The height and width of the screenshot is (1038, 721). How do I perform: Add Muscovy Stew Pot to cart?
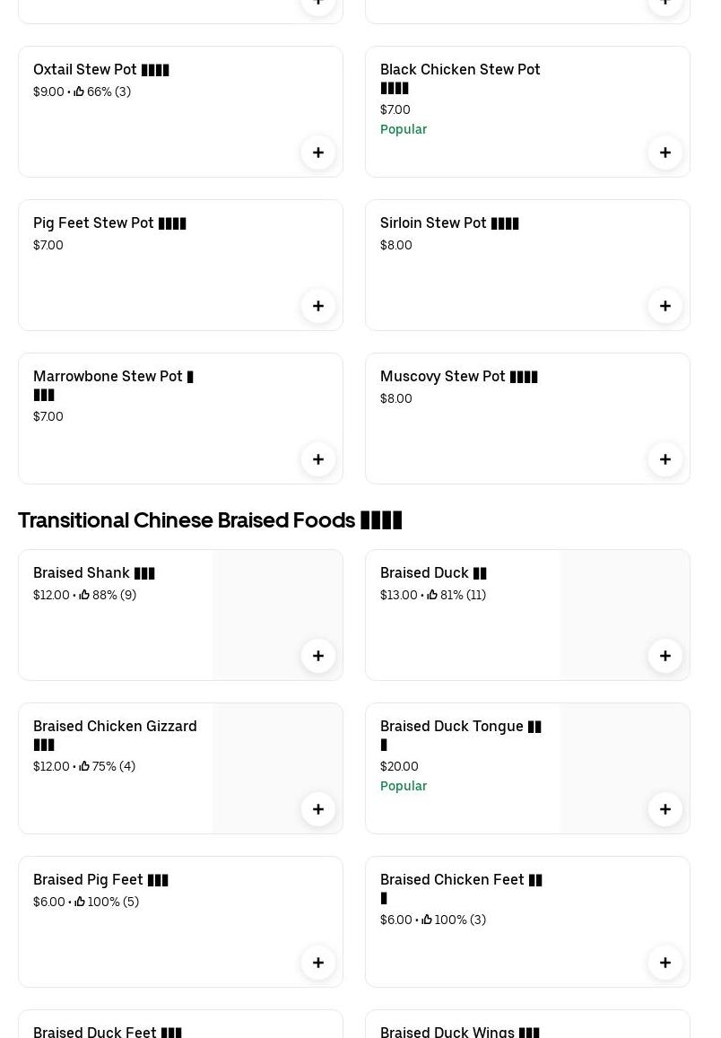tap(665, 459)
